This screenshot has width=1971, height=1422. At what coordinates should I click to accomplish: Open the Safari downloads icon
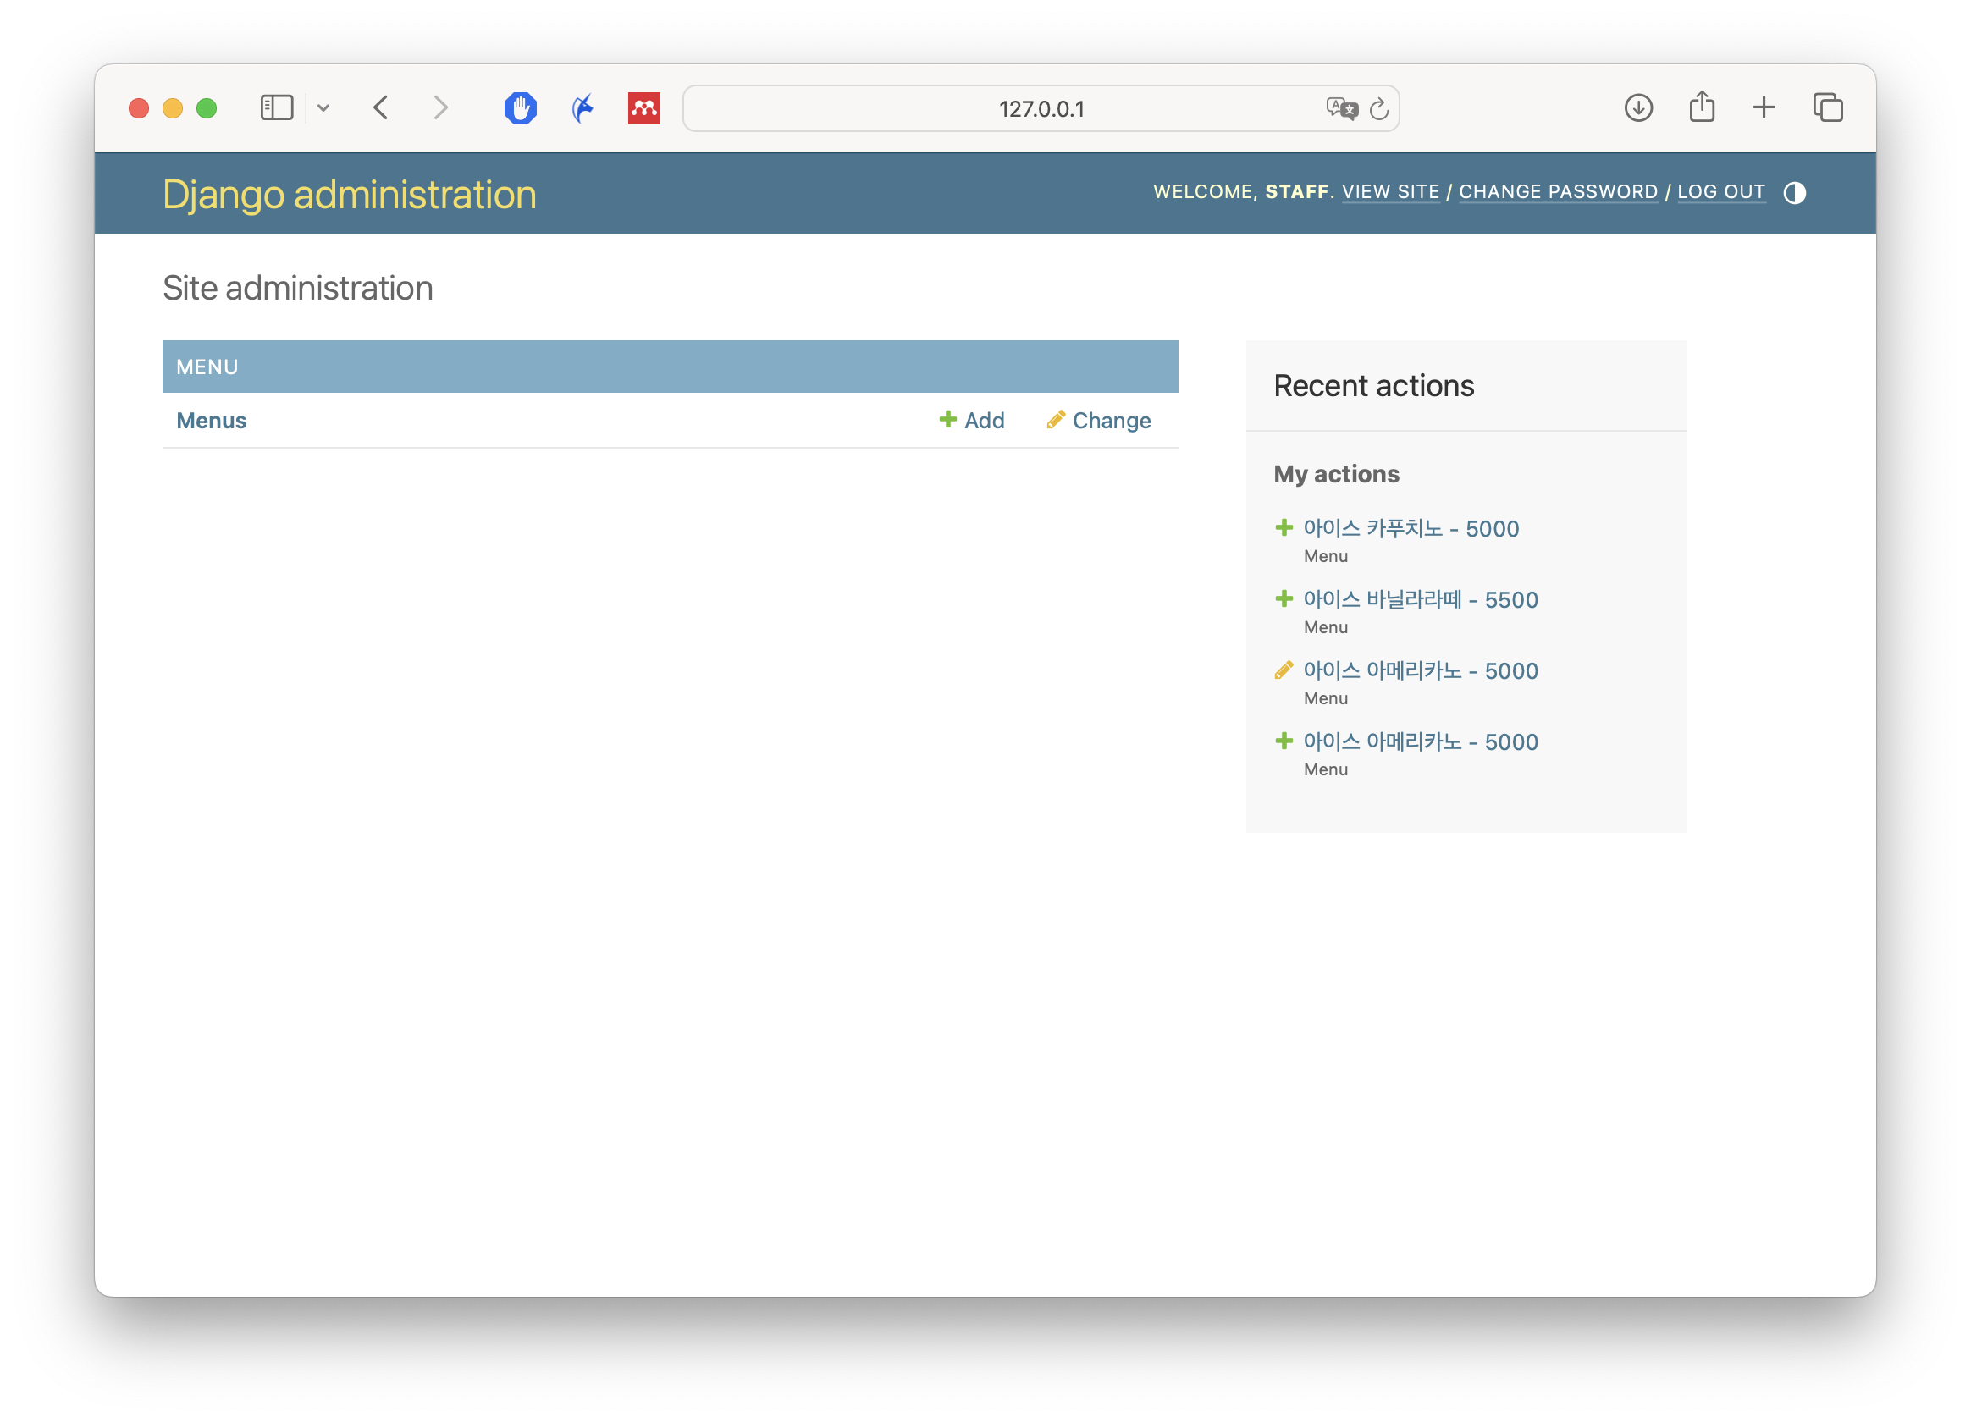click(x=1638, y=107)
